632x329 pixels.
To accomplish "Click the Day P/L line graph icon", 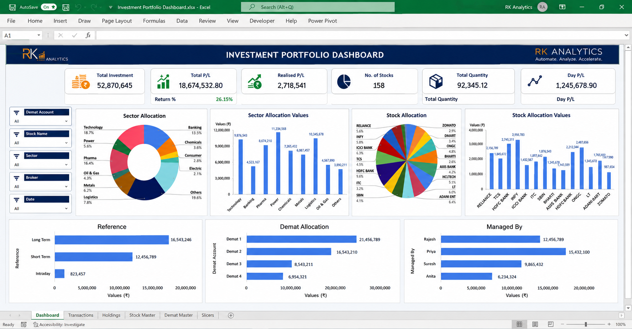I will (x=535, y=81).
